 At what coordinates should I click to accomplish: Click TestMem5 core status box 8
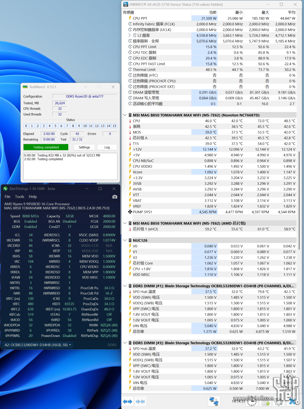[x=73, y=126]
